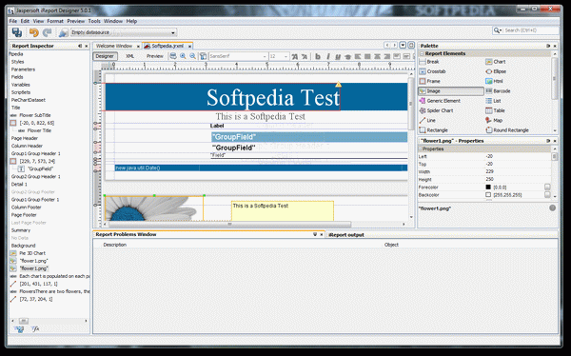This screenshot has height=356, width=571.
Task: Open the Forecolor editor button
Action: (547, 187)
